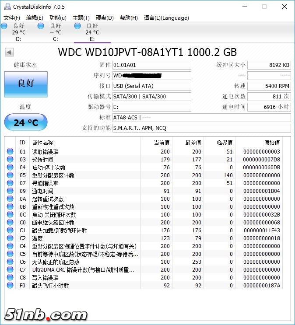Click the status dot for 0A 起转重试次数
The image size is (295, 325).
pos(10,199)
